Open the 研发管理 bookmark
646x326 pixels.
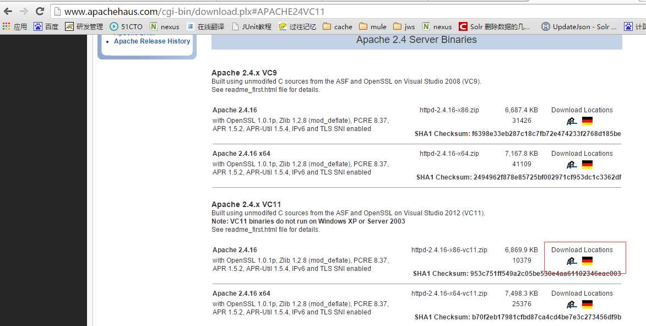pos(84,27)
